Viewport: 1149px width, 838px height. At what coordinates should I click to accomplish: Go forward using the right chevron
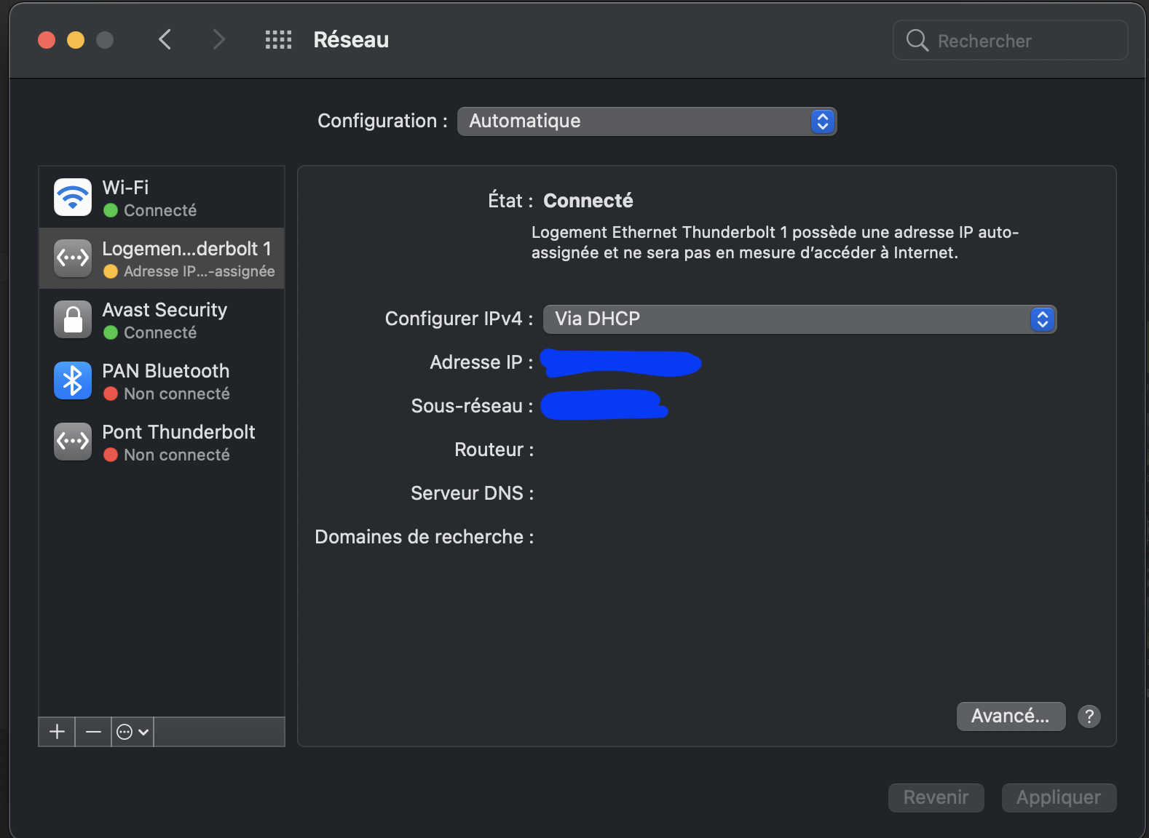218,40
